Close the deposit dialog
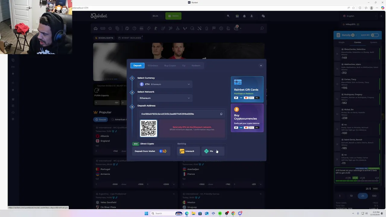 261,65
